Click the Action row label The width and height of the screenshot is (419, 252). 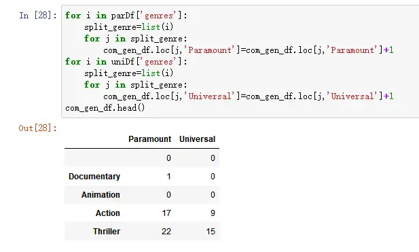108,213
